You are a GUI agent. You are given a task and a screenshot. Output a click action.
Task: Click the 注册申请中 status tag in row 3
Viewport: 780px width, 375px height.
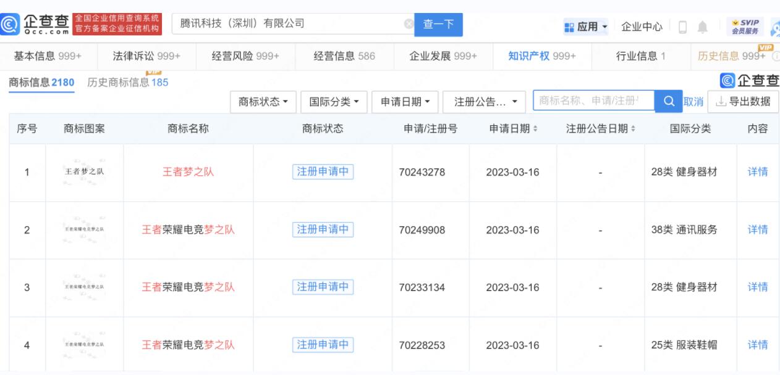click(323, 287)
